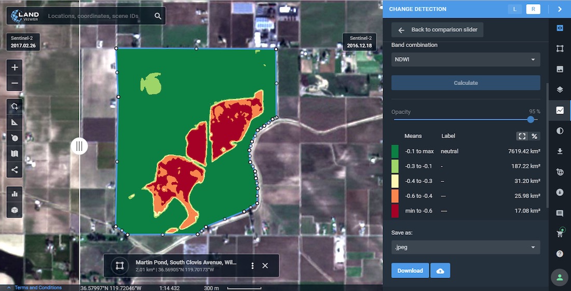Open the contrast adjustment sidebar icon
The height and width of the screenshot is (291, 571).
[560, 131]
